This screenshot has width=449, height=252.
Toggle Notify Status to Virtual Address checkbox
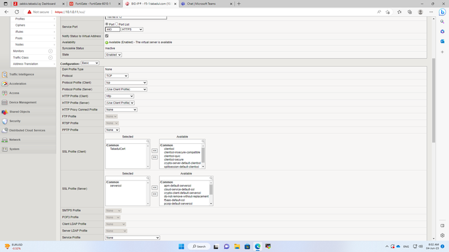[107, 36]
